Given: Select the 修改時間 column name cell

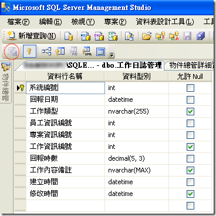Looking at the screenshot, I should point(65,194).
